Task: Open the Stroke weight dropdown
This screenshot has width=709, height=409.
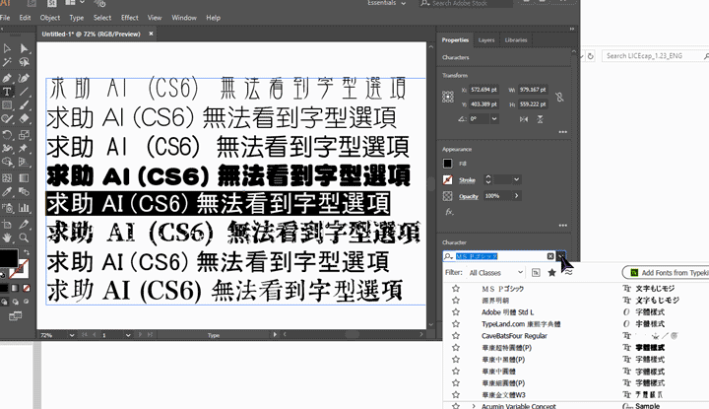Action: 516,180
